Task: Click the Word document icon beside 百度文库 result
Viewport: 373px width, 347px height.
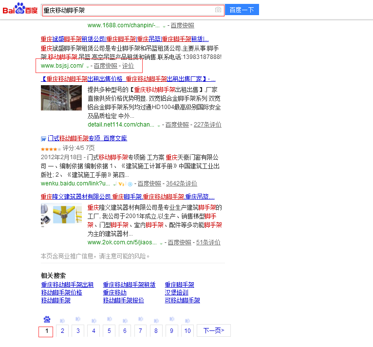Action: pos(44,139)
